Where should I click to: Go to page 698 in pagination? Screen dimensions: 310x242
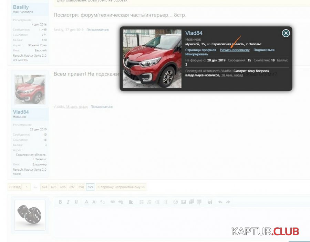pos(81,187)
